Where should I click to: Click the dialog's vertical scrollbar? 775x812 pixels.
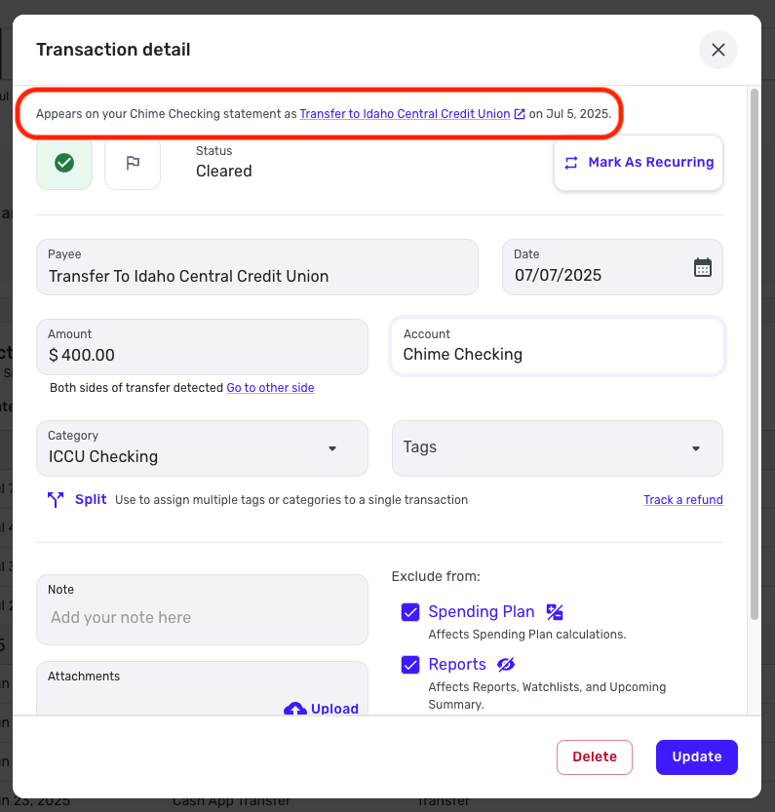pos(755,354)
